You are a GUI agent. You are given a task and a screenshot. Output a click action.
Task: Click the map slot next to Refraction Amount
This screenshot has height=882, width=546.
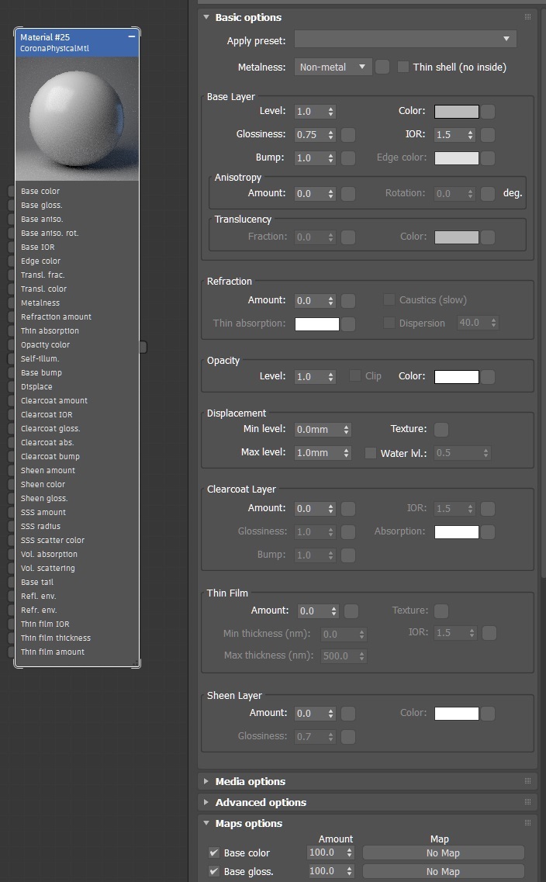coord(348,300)
